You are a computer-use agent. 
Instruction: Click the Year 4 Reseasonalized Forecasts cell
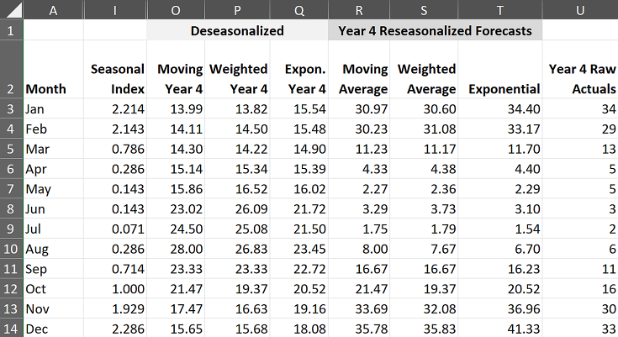(435, 30)
